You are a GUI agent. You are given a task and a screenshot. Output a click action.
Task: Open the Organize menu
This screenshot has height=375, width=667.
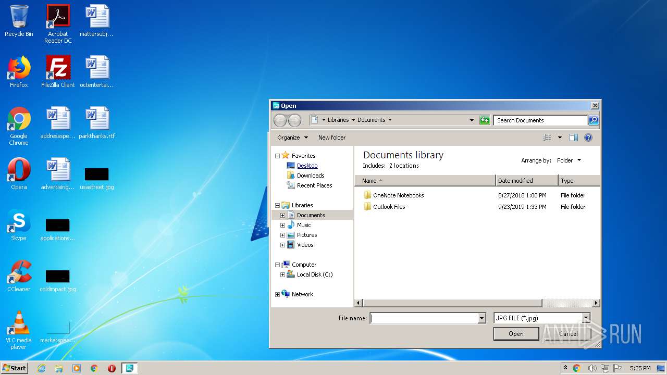[292, 137]
